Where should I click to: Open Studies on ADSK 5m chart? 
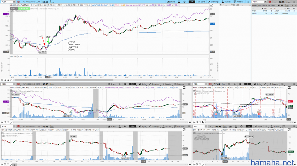tap(167, 84)
